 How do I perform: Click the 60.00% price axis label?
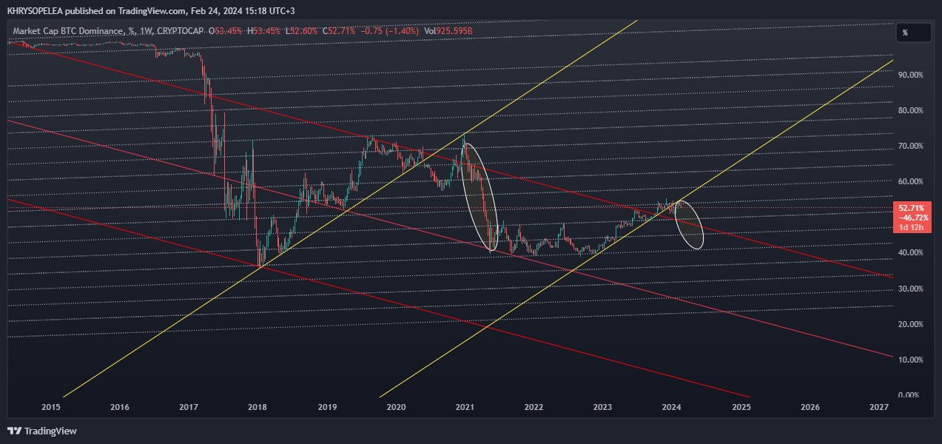point(910,181)
